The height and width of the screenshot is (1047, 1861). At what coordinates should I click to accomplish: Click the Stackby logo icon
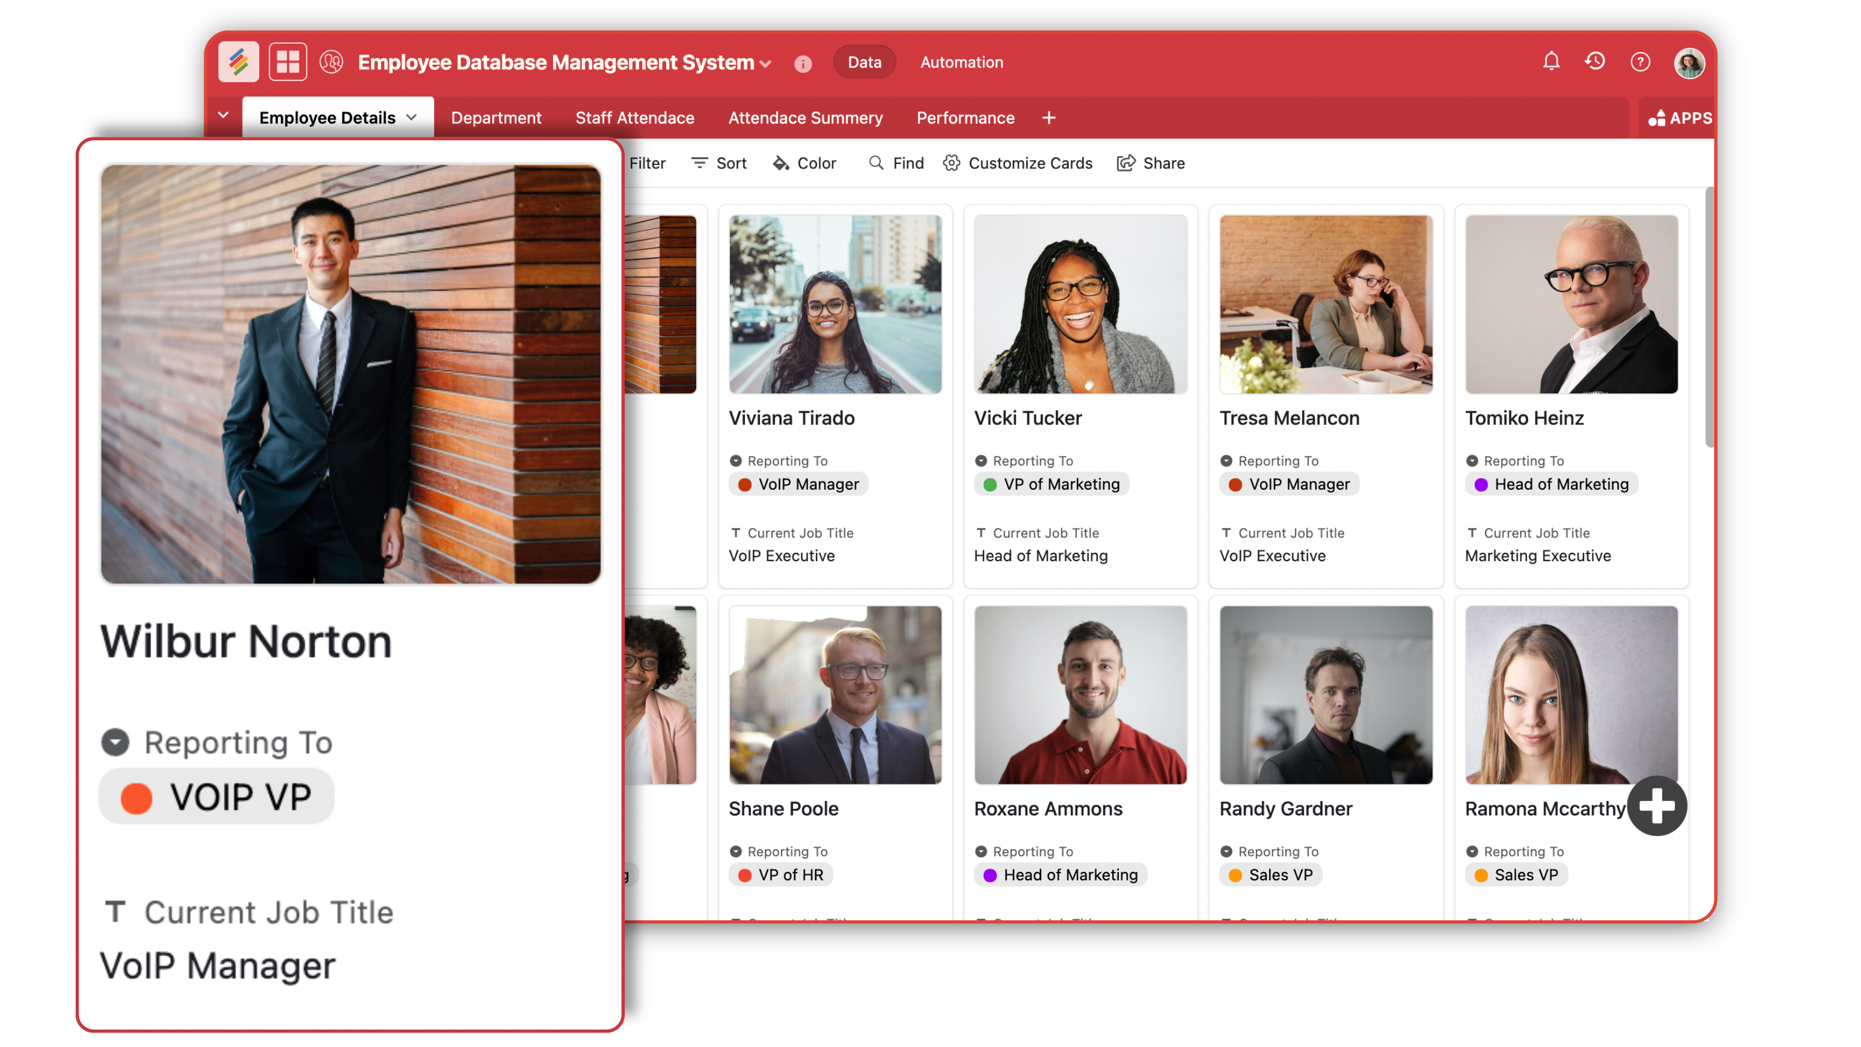(x=238, y=62)
